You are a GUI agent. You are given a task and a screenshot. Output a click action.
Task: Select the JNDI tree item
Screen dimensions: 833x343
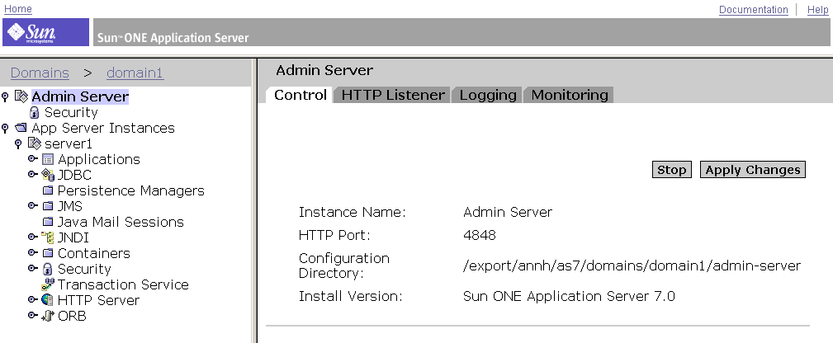73,237
